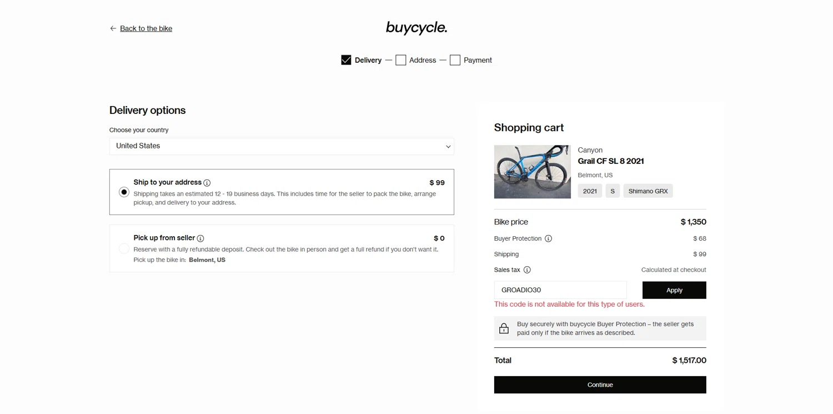The width and height of the screenshot is (833, 414).
Task: Click the Apply promo code button
Action: (674, 290)
